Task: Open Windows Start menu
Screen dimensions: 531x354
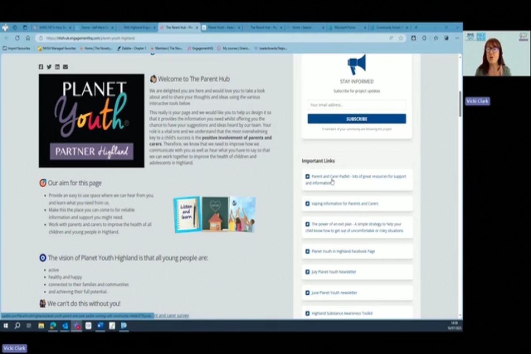Action: click(x=6, y=326)
